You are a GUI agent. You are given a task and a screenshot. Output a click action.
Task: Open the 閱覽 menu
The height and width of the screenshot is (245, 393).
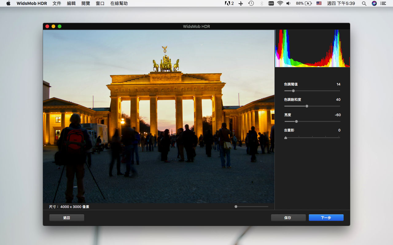pos(86,3)
